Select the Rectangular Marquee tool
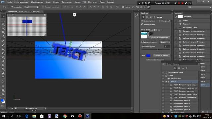The height and width of the screenshot is (119, 212). (3, 20)
